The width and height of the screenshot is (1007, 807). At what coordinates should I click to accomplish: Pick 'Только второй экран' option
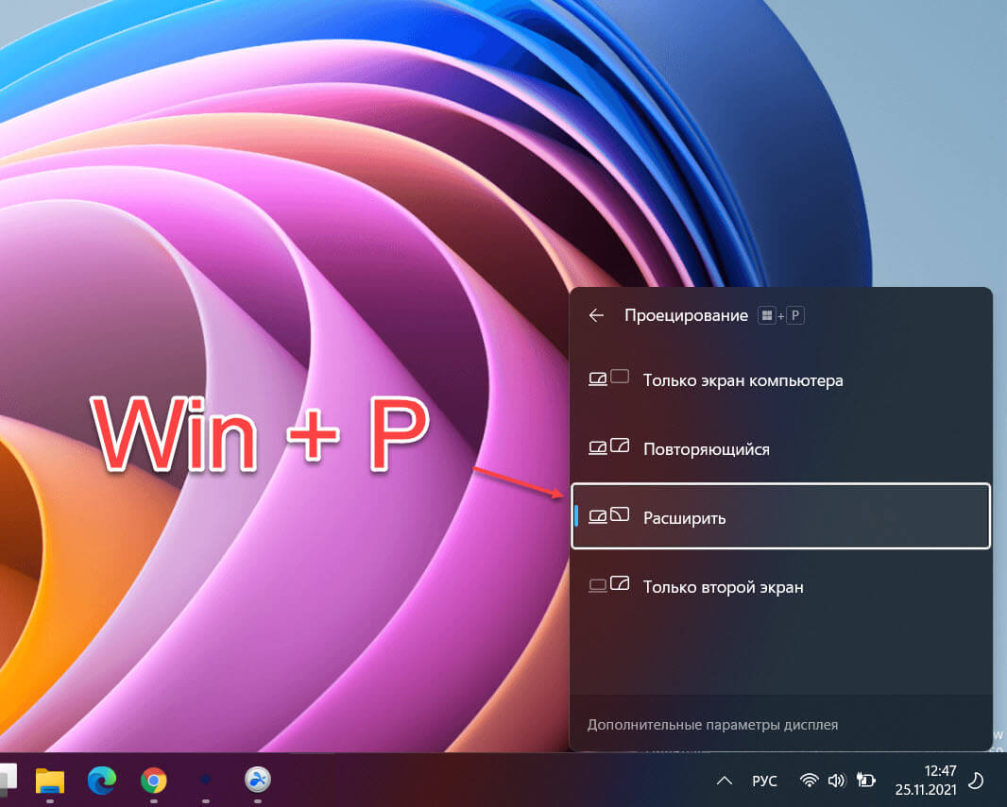tap(780, 586)
